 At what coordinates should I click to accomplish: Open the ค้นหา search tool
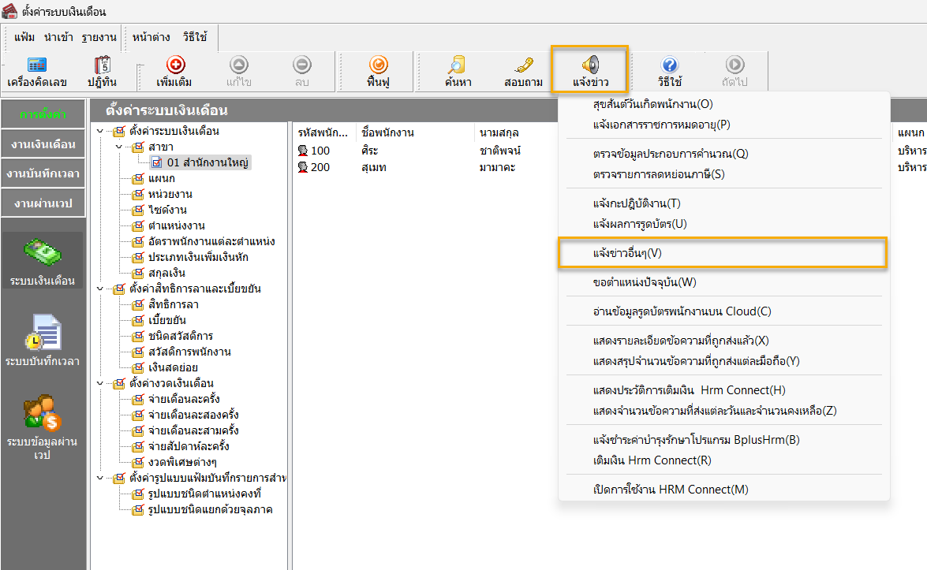click(x=458, y=71)
